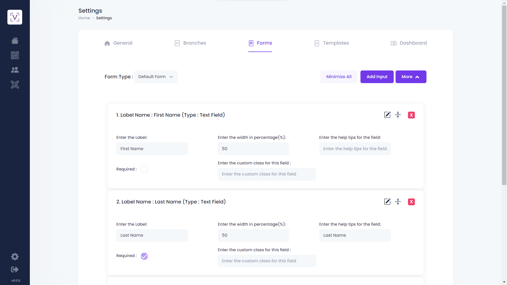Follow the Home breadcrumb link
This screenshot has height=285, width=507.
click(84, 18)
